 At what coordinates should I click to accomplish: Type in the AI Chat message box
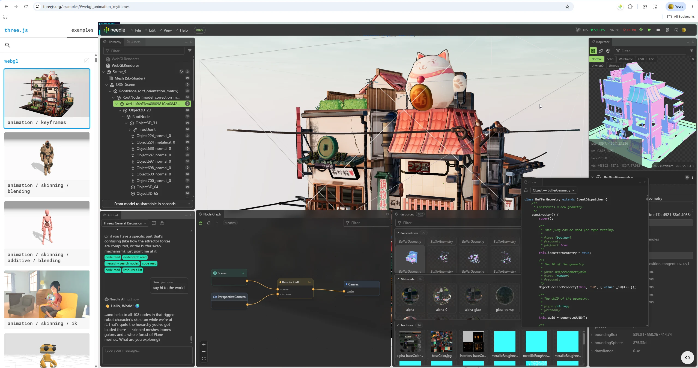click(x=147, y=355)
